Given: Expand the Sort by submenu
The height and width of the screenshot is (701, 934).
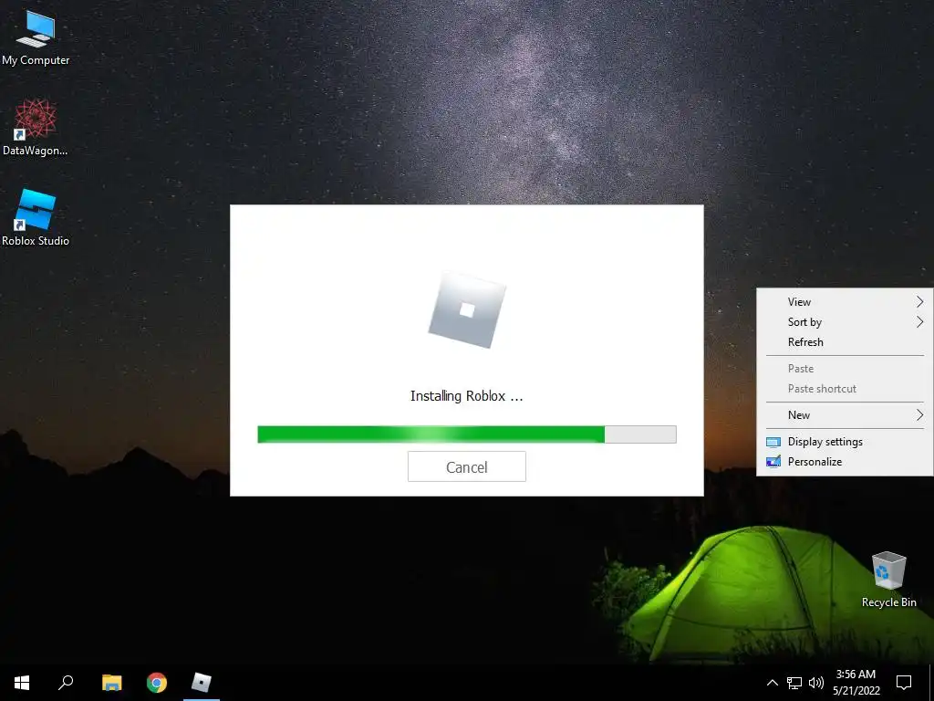Looking at the screenshot, I should pos(845,322).
